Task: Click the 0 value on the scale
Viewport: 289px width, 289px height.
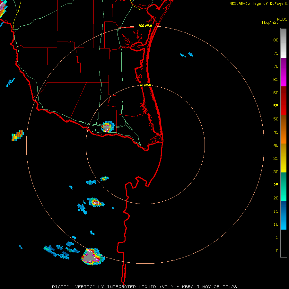Action: coord(277,251)
